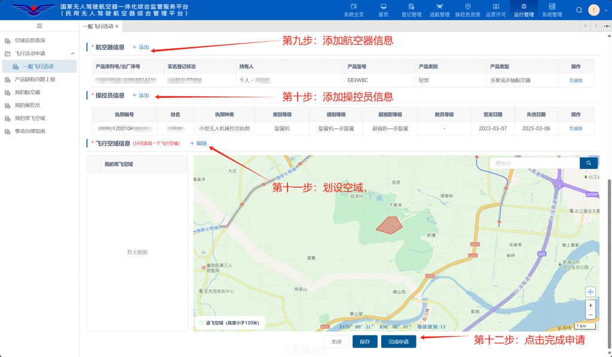The width and height of the screenshot is (612, 357).
Task: Click the map locate position icon
Action: coord(590,292)
